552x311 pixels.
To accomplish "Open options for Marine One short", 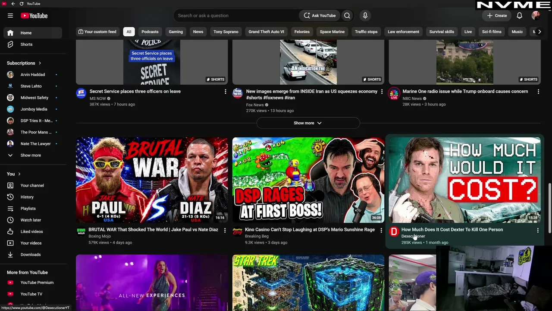I will point(538,92).
